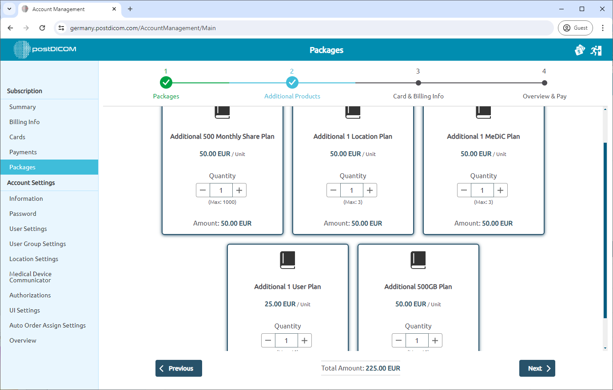613x390 pixels.
Task: Click the book icon for Additional 500GB Plan
Action: [418, 260]
